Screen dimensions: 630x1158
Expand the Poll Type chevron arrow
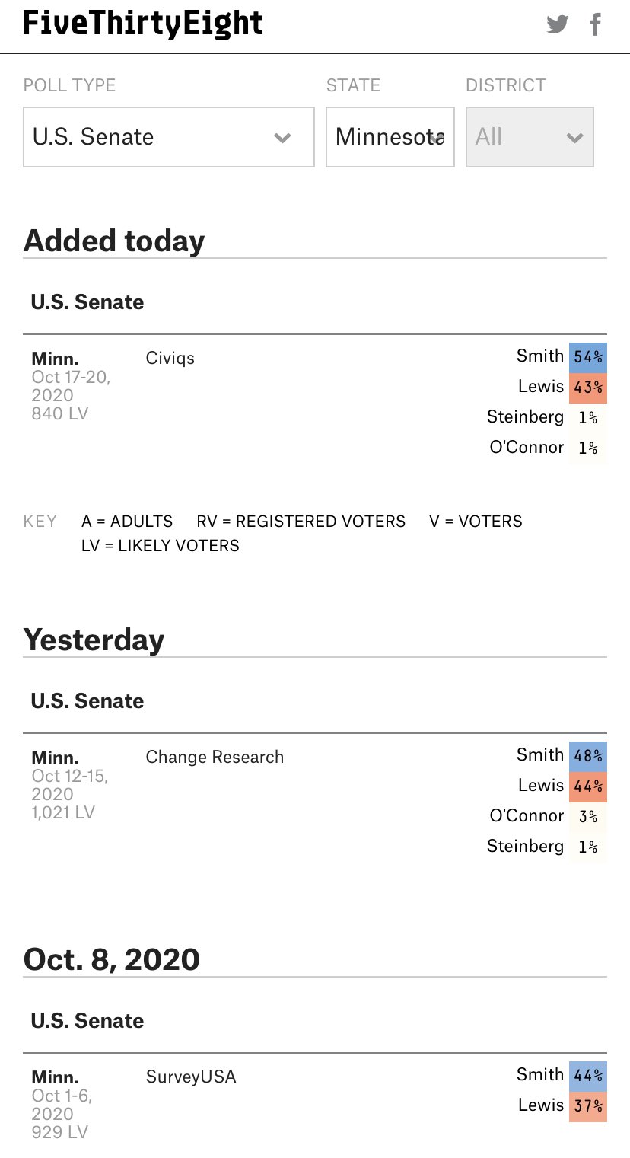pos(282,138)
